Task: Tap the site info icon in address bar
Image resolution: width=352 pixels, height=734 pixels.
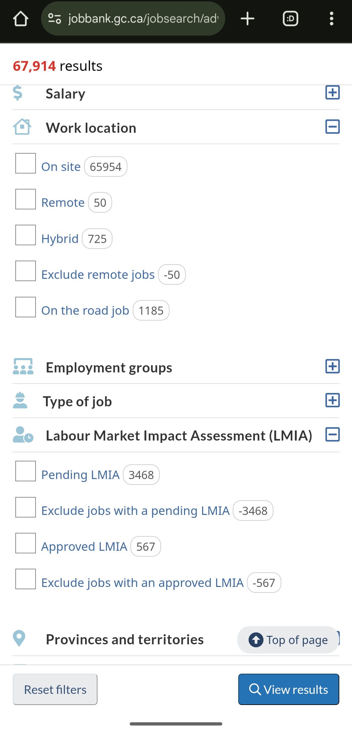Action: 54,19
